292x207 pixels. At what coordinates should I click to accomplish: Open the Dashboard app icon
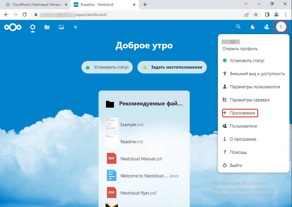[33, 28]
